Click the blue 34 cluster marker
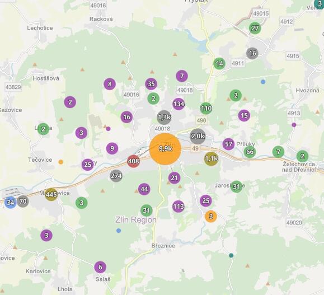The image size is (324, 295). [x=10, y=203]
